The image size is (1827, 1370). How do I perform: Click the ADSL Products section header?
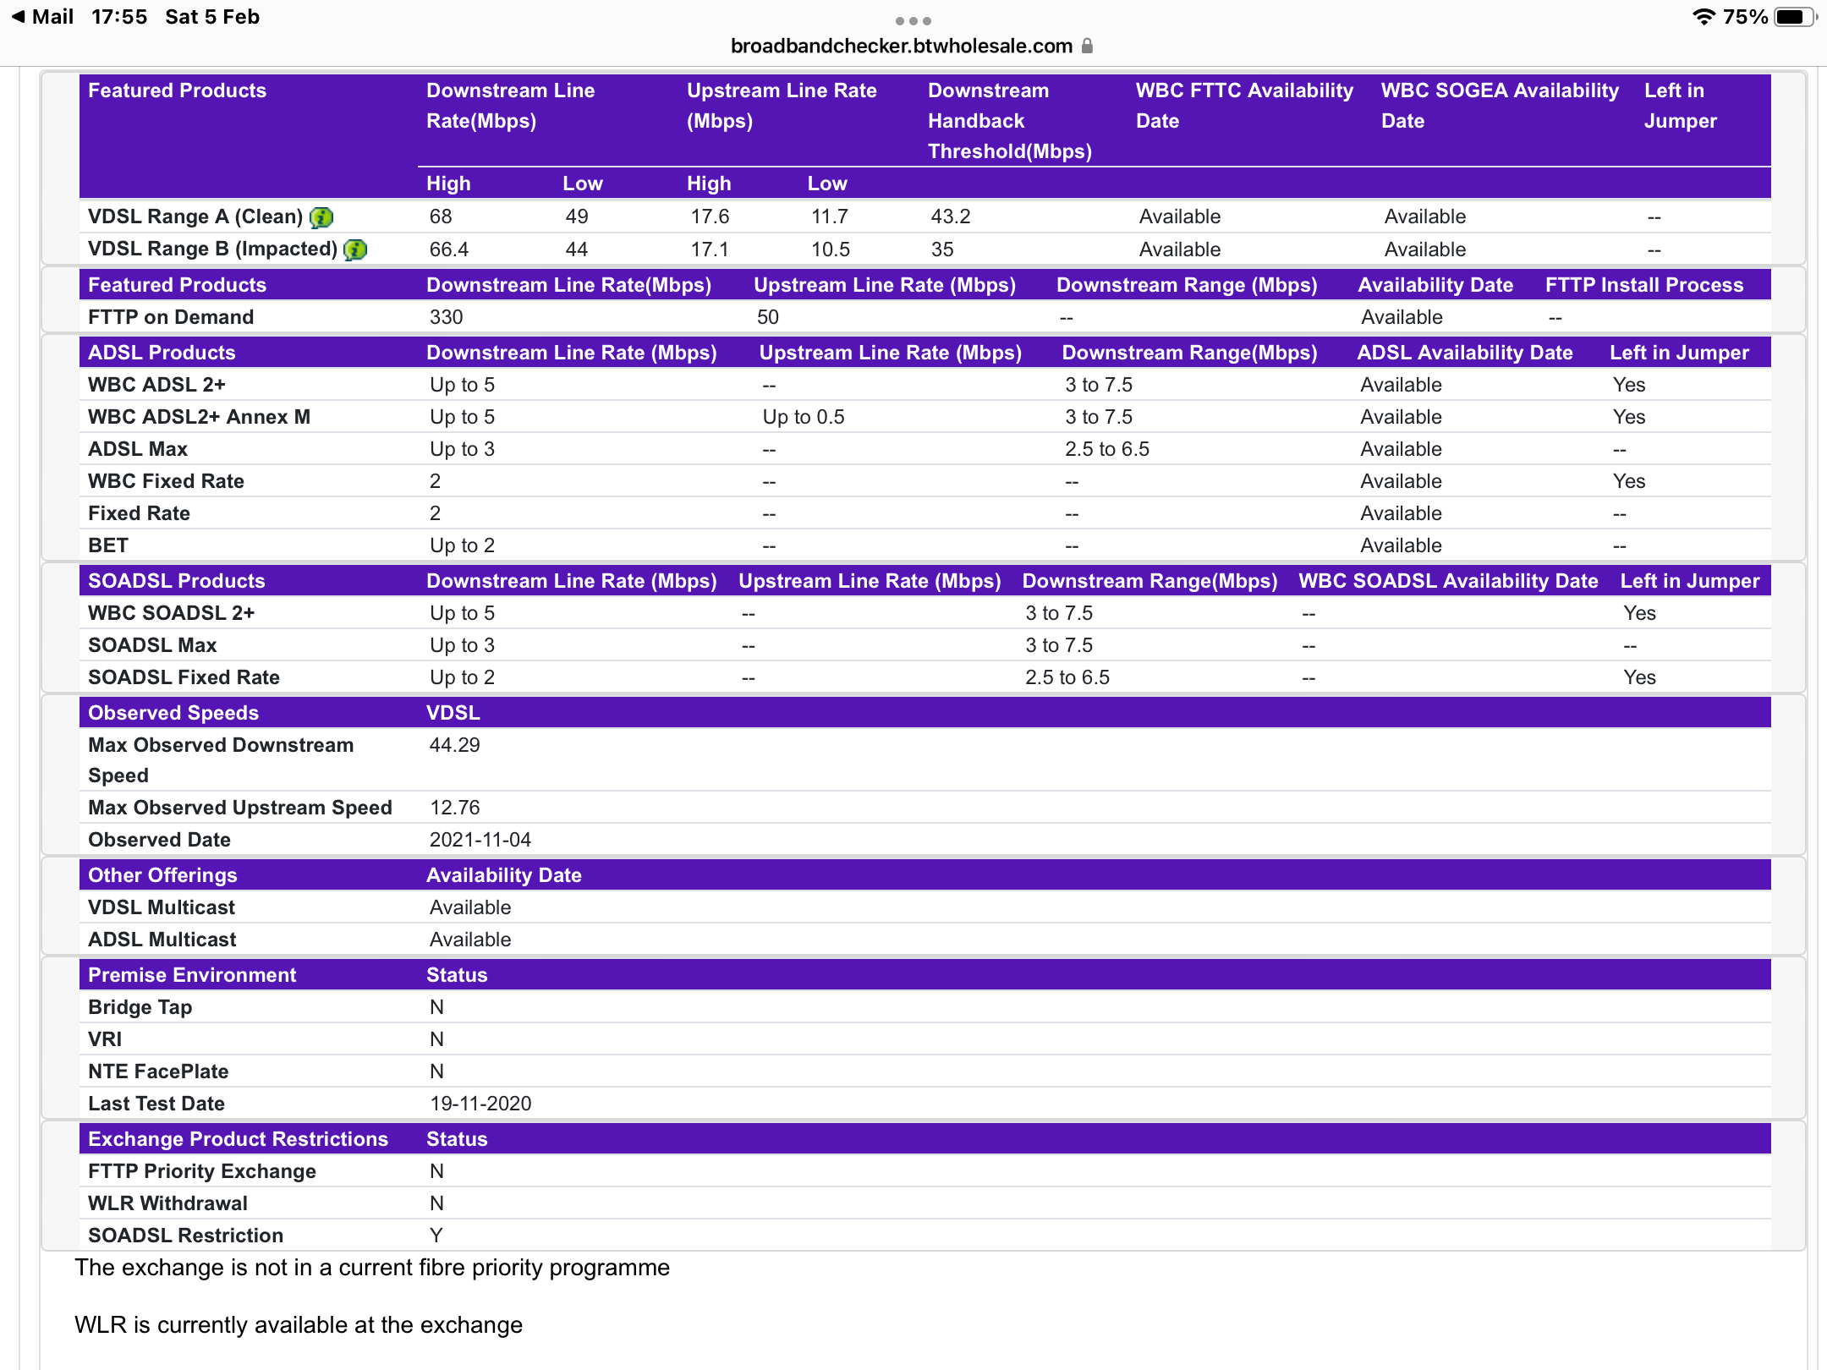162,353
